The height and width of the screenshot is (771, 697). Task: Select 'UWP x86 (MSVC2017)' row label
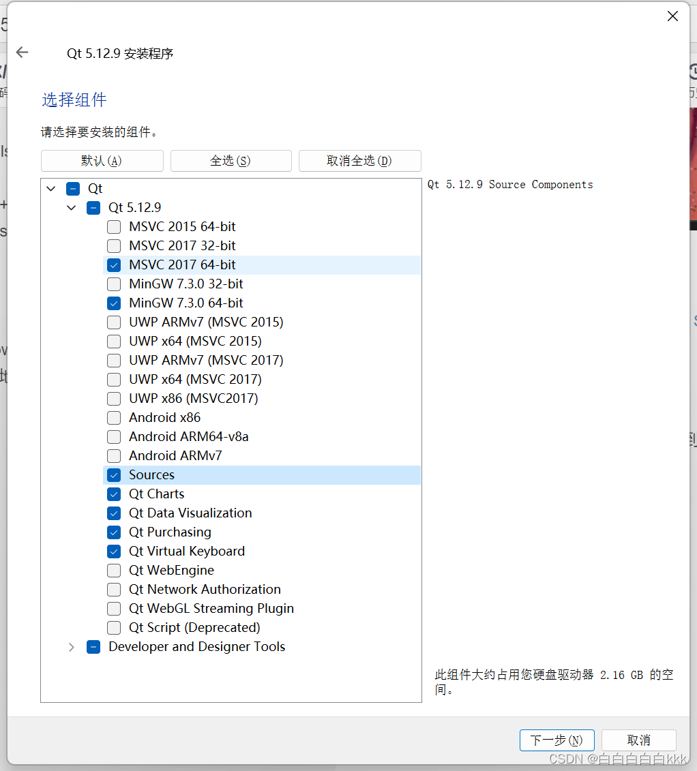193,398
